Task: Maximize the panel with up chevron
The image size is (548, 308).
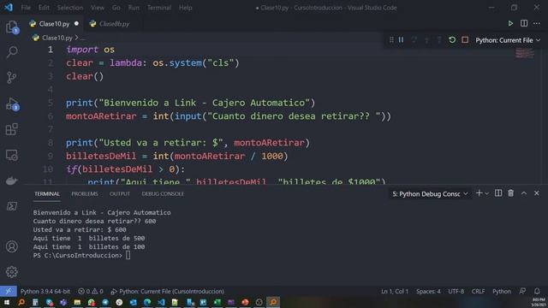Action: [x=523, y=193]
